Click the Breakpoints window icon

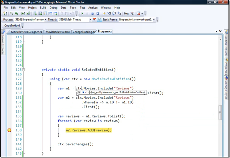138,14
